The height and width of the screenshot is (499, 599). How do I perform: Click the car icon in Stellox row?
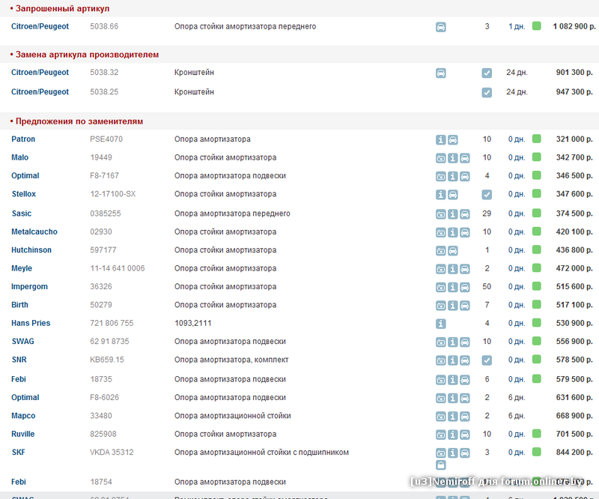click(453, 195)
